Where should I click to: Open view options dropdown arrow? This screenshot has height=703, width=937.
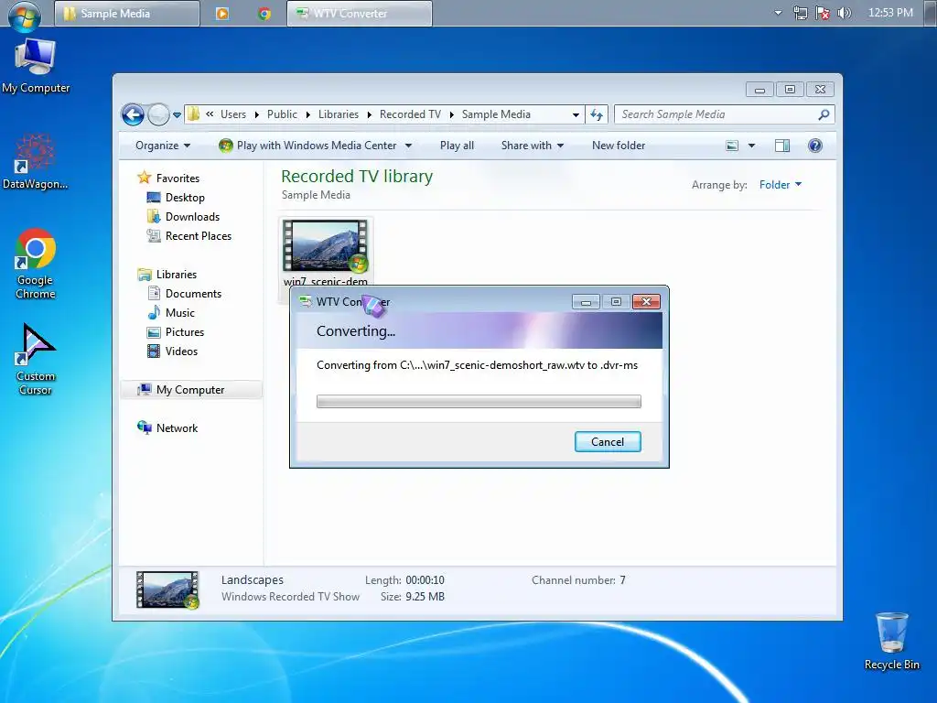[x=752, y=146]
